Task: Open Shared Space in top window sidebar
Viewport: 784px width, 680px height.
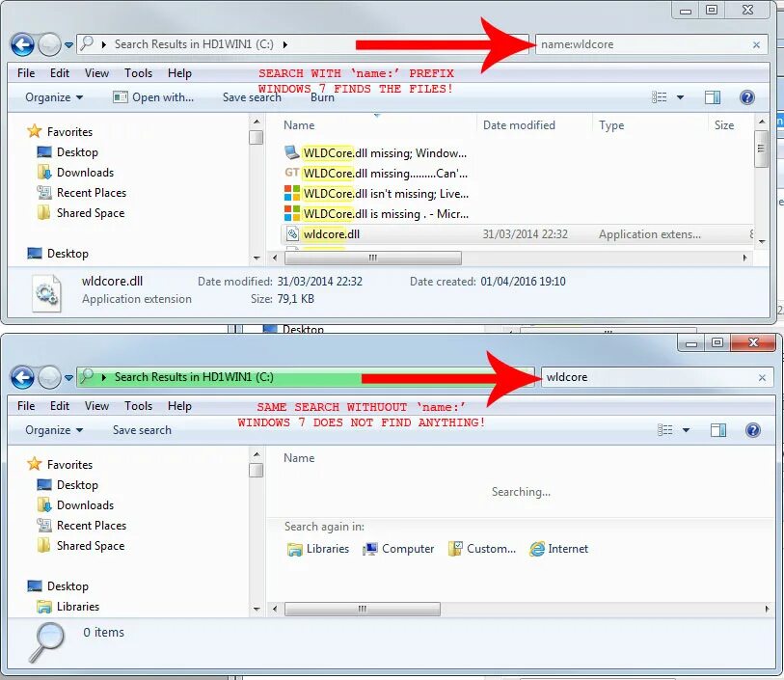Action: pyautogui.click(x=81, y=213)
